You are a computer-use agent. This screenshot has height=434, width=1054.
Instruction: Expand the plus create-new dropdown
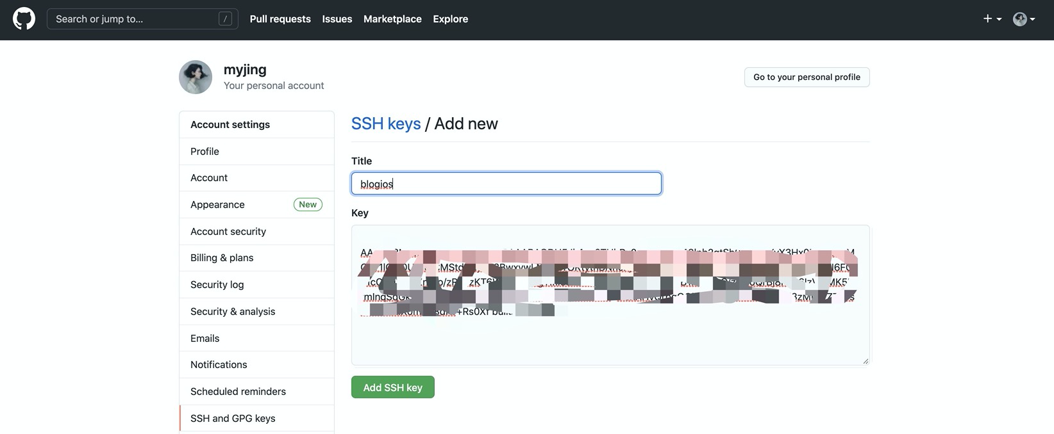pos(992,19)
